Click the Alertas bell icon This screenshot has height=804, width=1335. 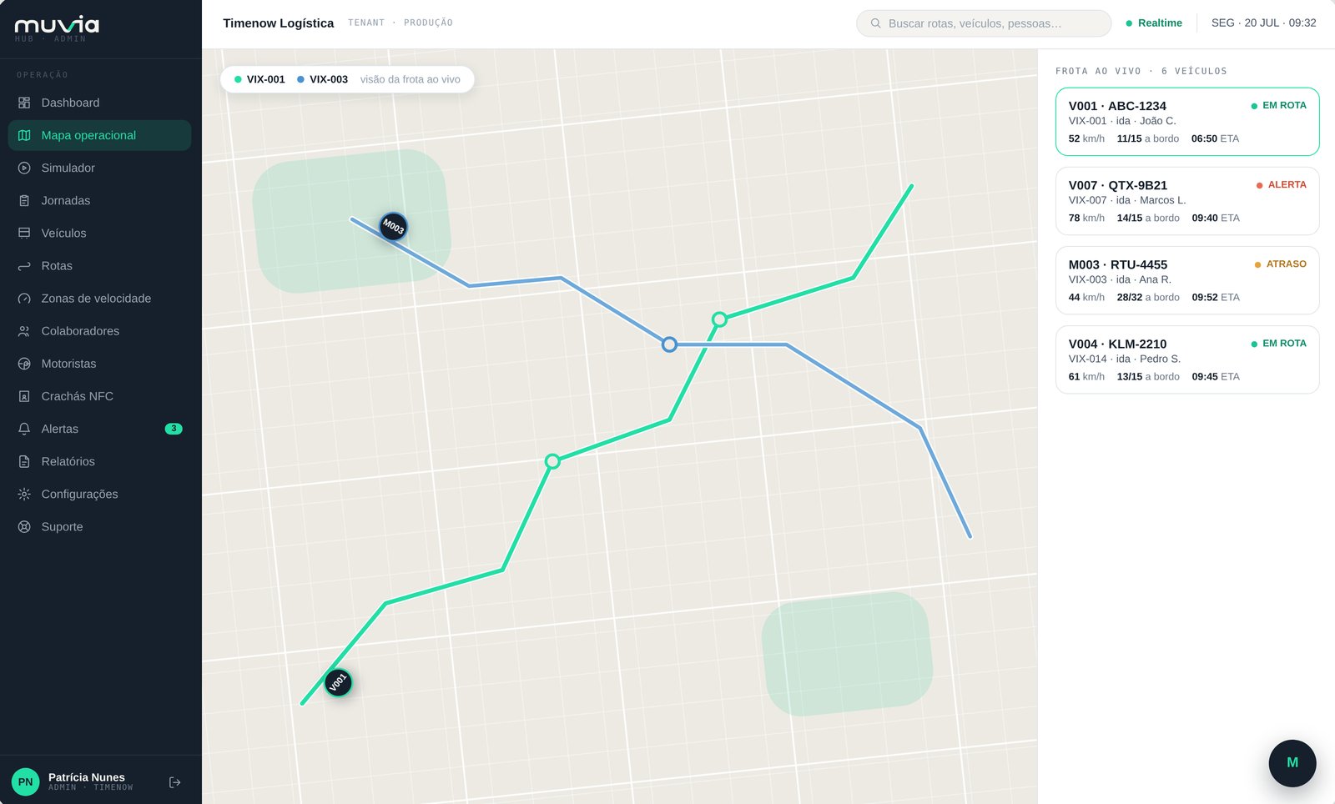point(24,429)
